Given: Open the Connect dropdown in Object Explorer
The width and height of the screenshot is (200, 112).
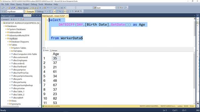Looking at the screenshot, I should coord(6,19).
